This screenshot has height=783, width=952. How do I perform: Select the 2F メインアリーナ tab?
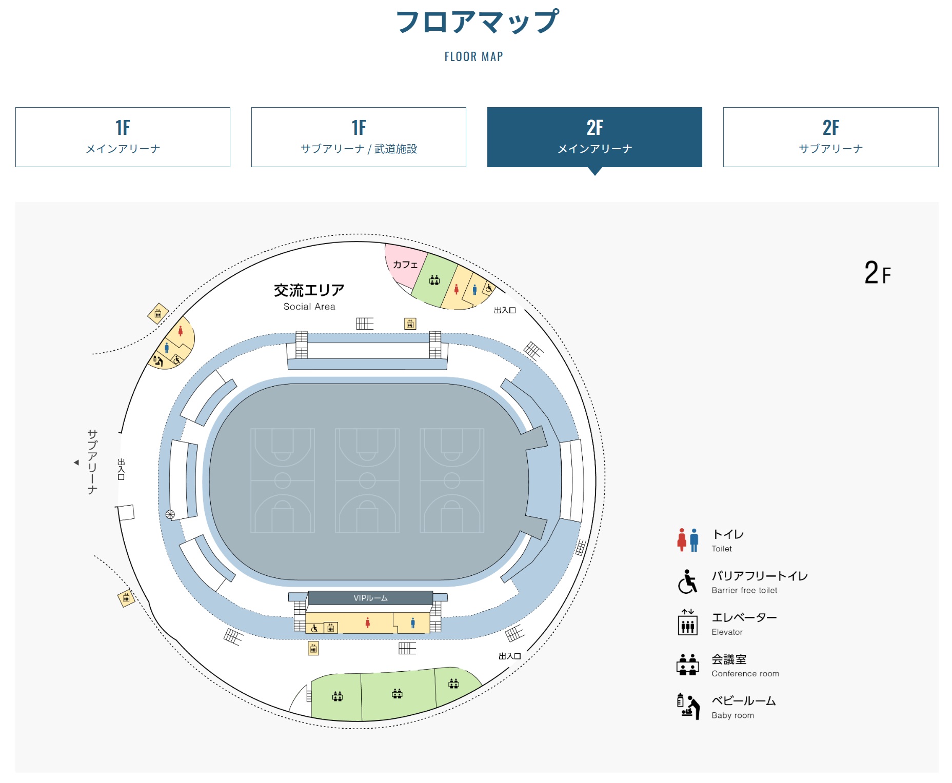pyautogui.click(x=594, y=137)
